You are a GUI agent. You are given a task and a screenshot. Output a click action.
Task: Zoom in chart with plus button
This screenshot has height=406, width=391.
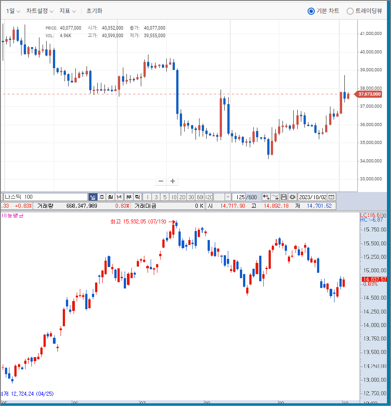point(173,181)
